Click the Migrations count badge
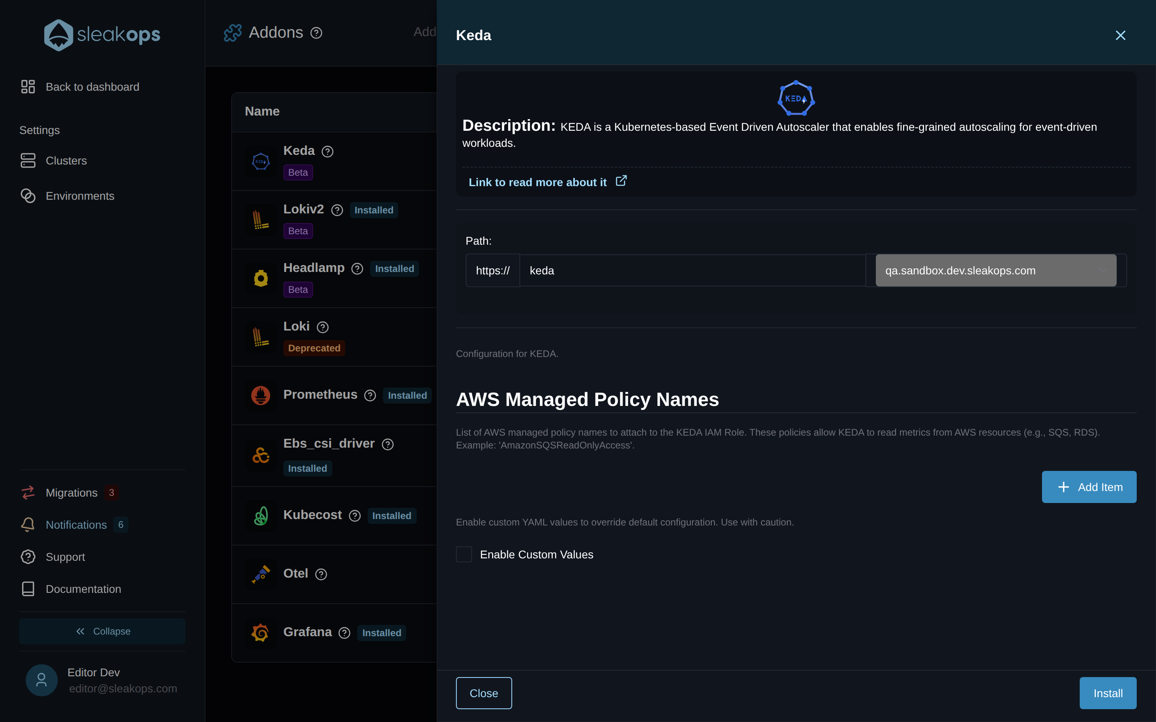Screen dimensions: 1156x722 (111, 492)
